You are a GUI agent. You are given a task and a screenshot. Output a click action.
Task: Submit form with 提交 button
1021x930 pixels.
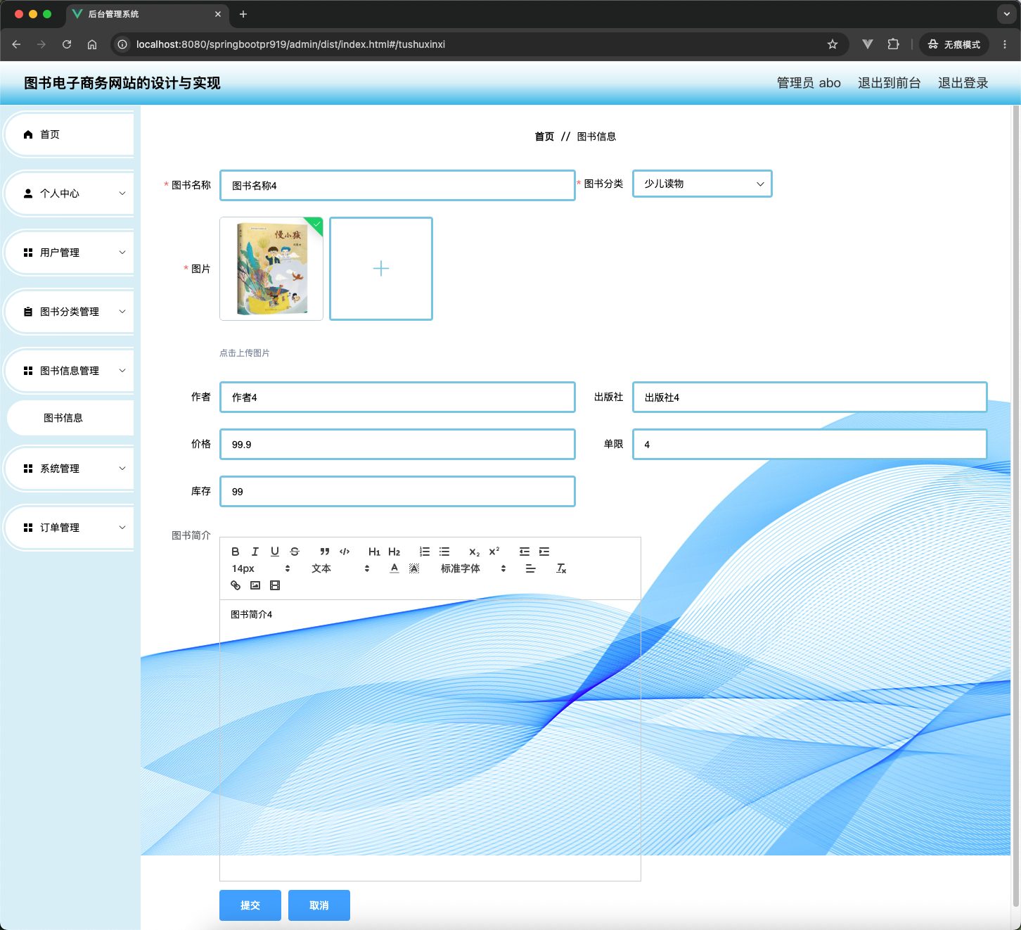click(250, 905)
